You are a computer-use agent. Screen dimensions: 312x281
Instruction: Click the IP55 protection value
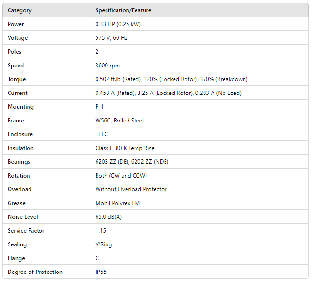coord(101,272)
